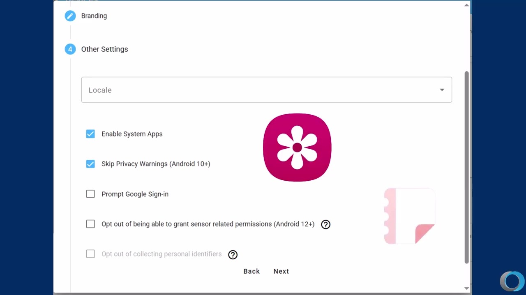
Task: Tick opt out of collecting personal identifiers
Action: click(90, 254)
